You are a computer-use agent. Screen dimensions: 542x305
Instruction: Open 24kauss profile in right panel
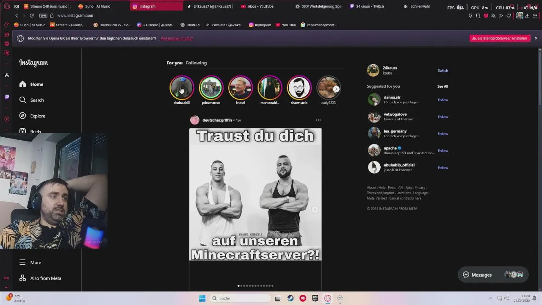pos(390,68)
